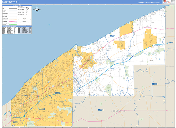Click the 44092 ZIP code label
This screenshot has height=128, width=176.
[x=16, y=122]
